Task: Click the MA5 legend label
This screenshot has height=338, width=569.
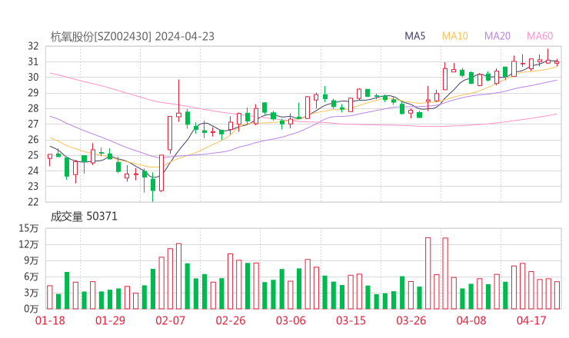Action: coord(414,36)
